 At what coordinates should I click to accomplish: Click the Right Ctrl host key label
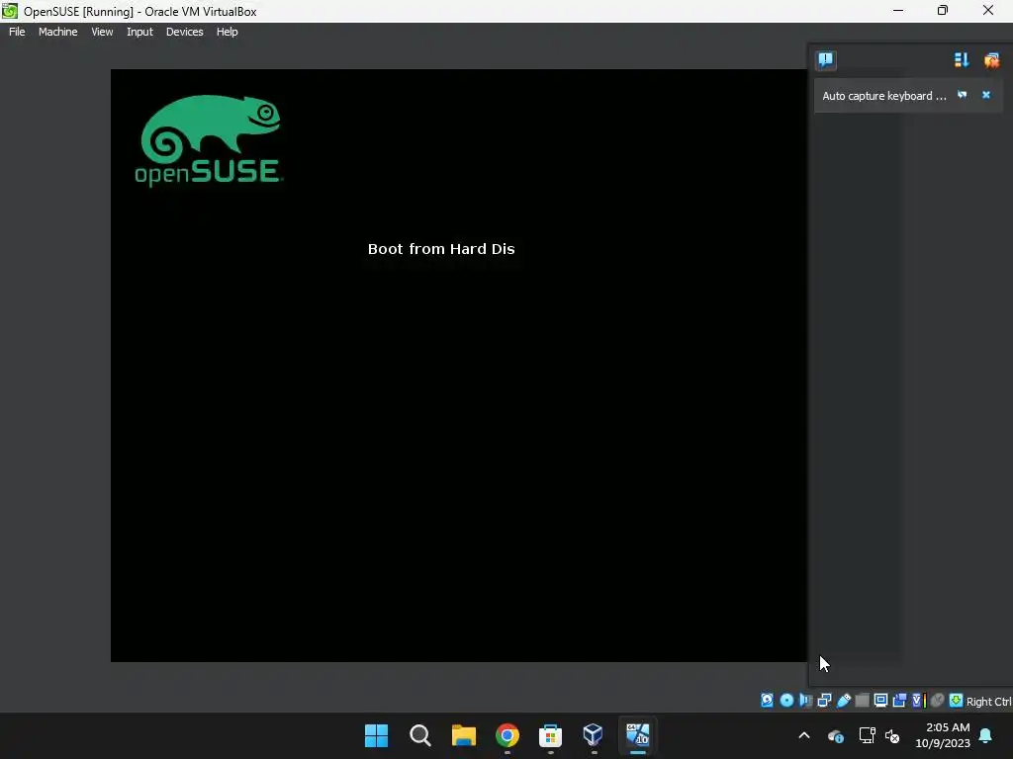point(988,702)
